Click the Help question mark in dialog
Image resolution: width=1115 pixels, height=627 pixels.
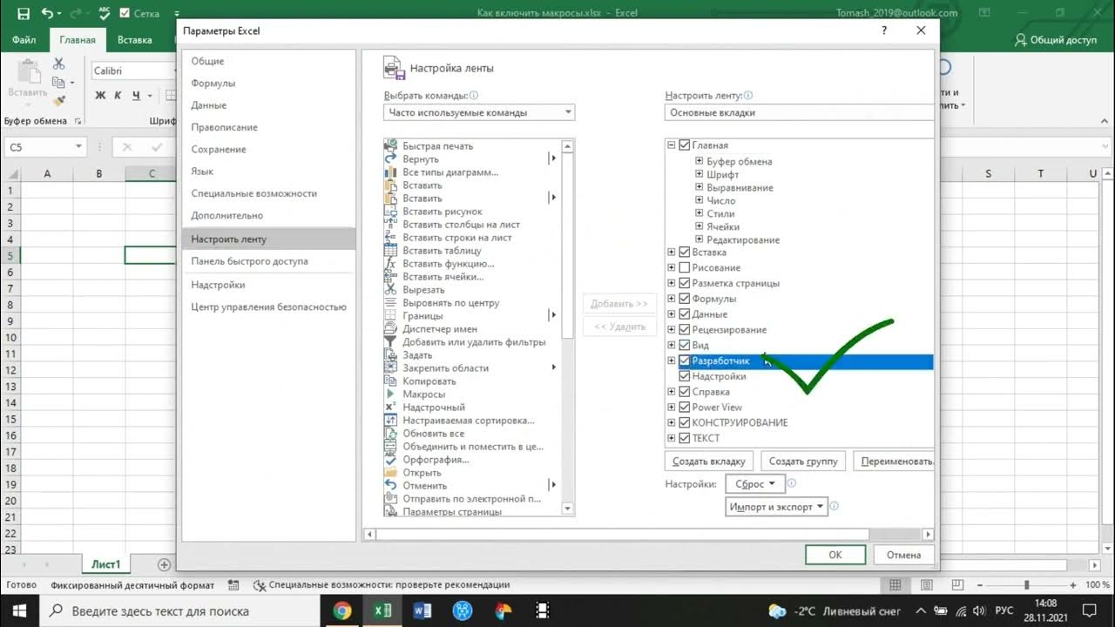click(x=885, y=30)
